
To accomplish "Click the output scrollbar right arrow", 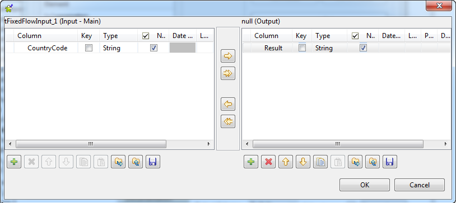I will coord(446,144).
